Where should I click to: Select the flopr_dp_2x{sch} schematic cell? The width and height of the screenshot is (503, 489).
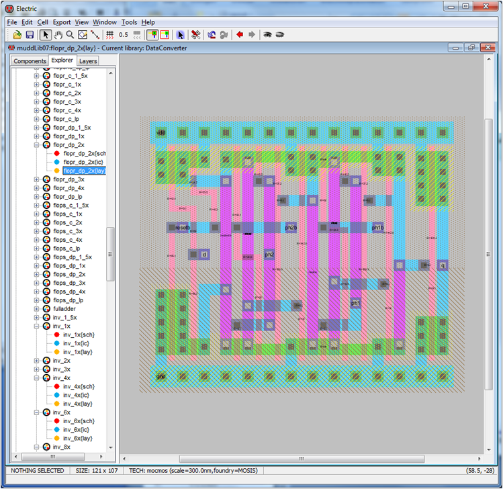84,154
